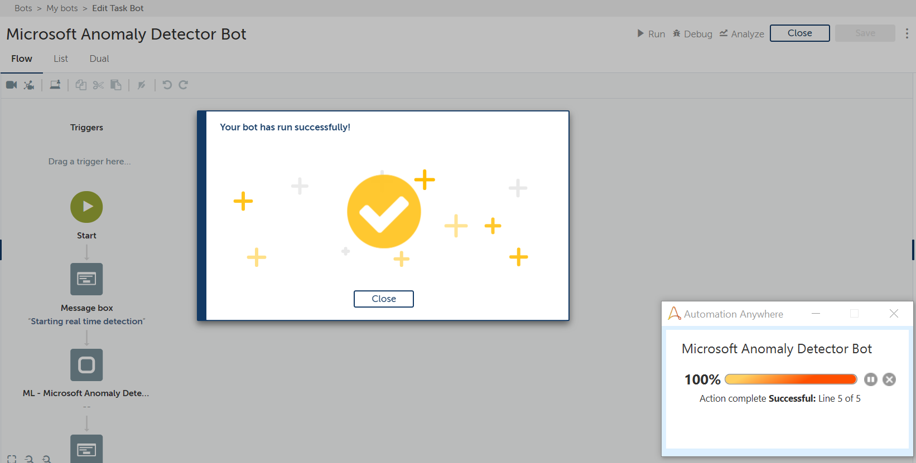
Task: Stop the bot using the X circle
Action: 889,379
